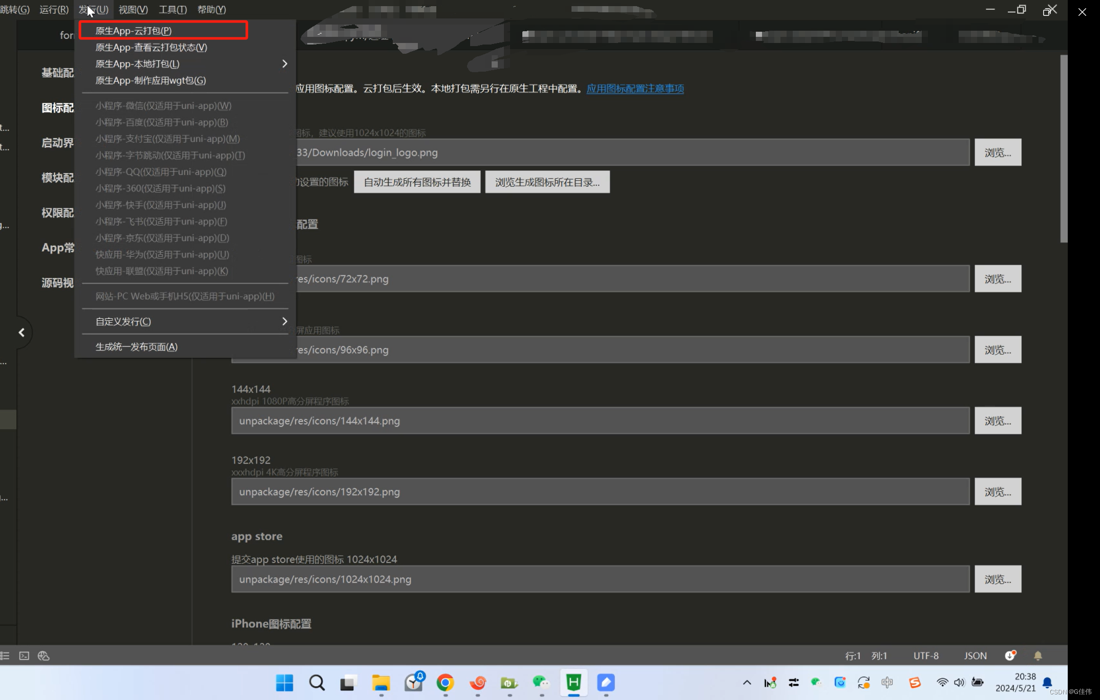Click 自动生成所有图标并替换 button
The width and height of the screenshot is (1100, 700).
coord(417,182)
